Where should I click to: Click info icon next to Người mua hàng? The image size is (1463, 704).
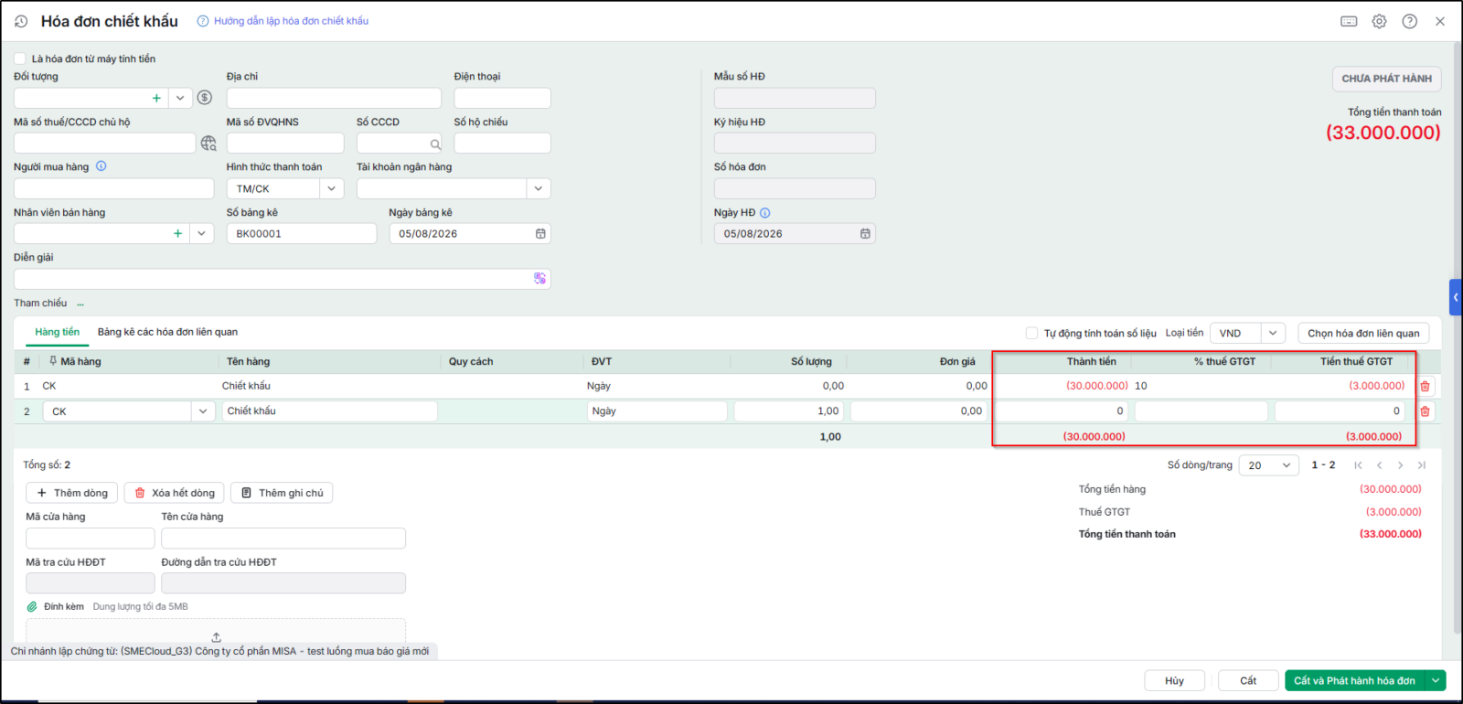tap(101, 166)
